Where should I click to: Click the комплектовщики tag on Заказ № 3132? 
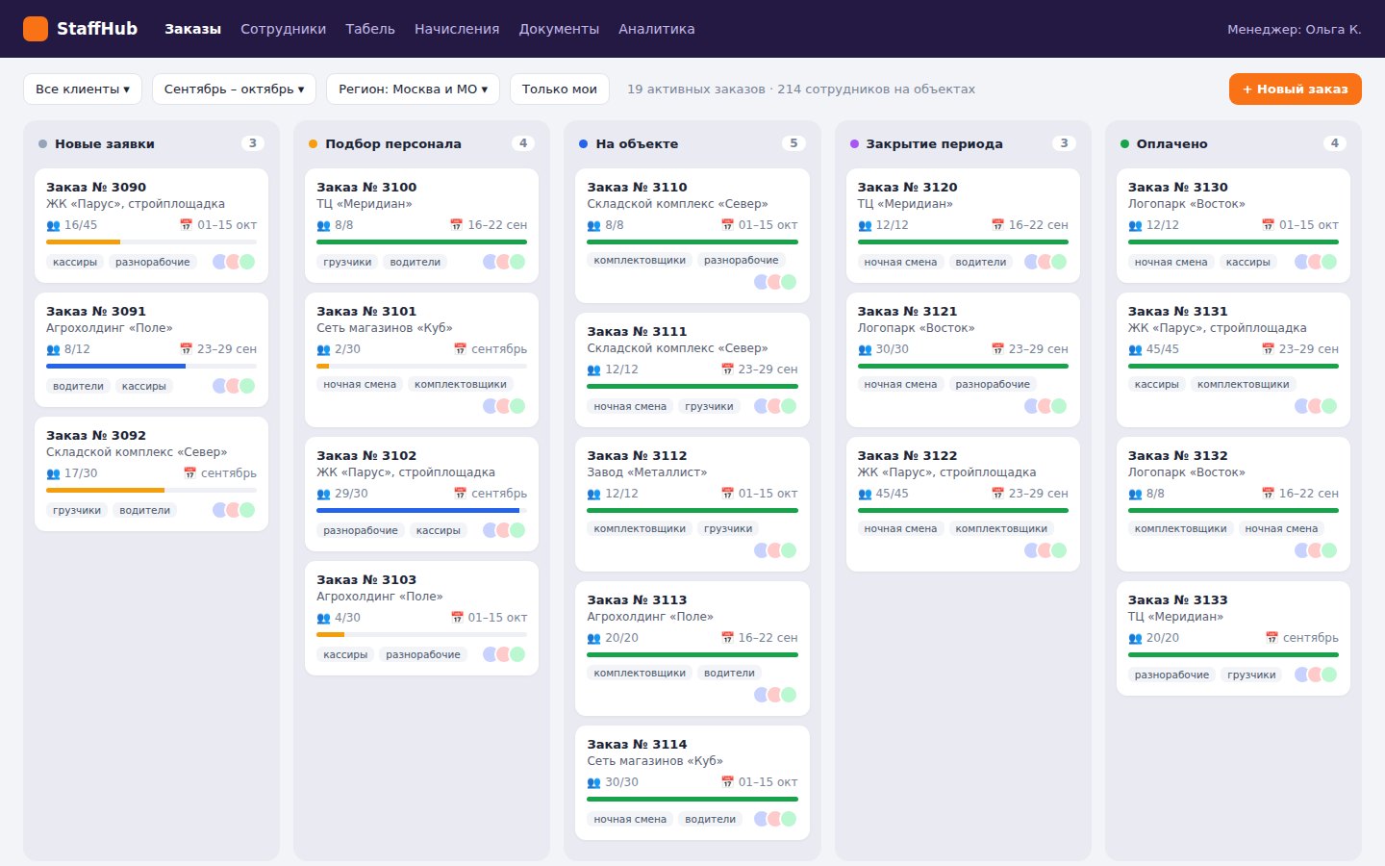click(1180, 528)
